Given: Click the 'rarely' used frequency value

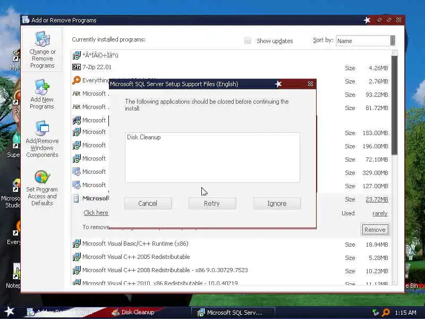Looking at the screenshot, I should [380, 213].
